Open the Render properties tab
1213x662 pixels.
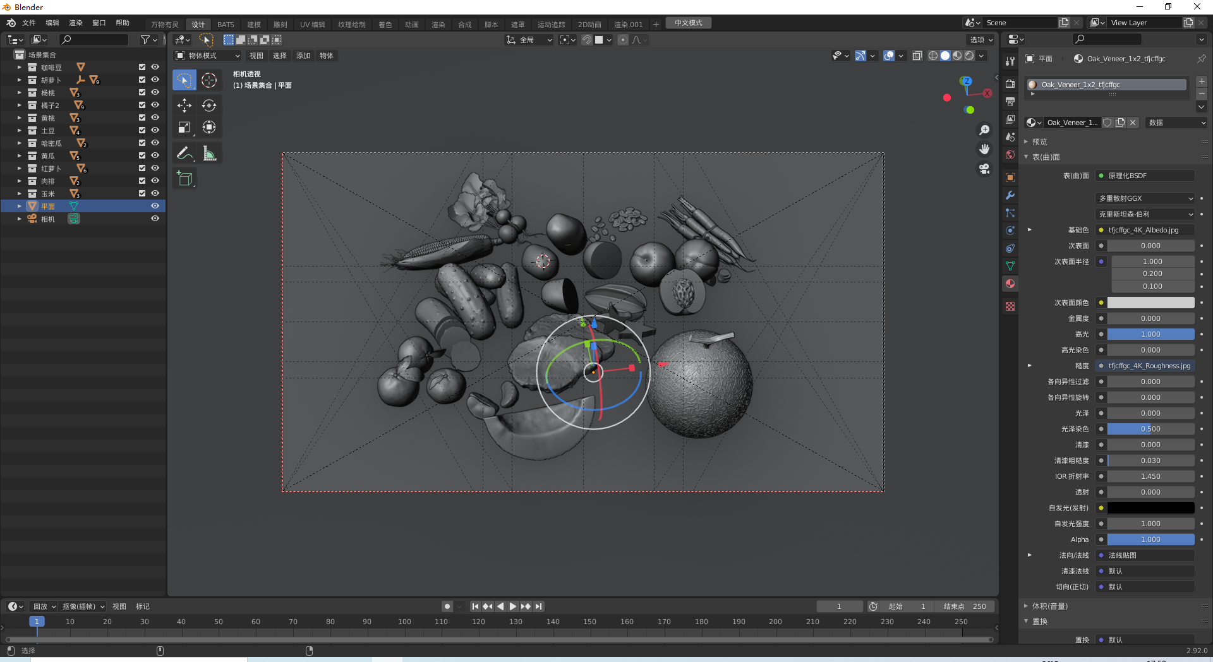coord(1009,83)
